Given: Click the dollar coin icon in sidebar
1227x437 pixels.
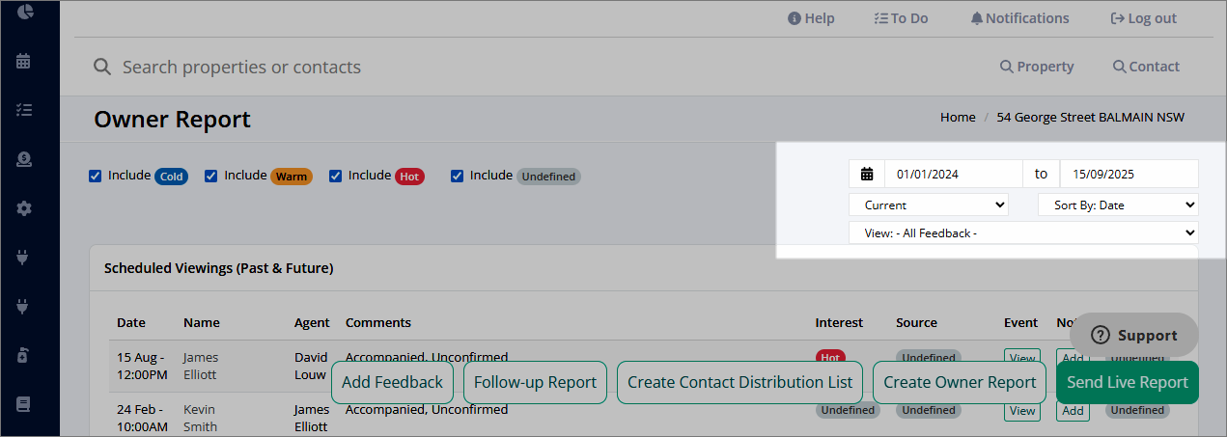Looking at the screenshot, I should click(x=24, y=159).
